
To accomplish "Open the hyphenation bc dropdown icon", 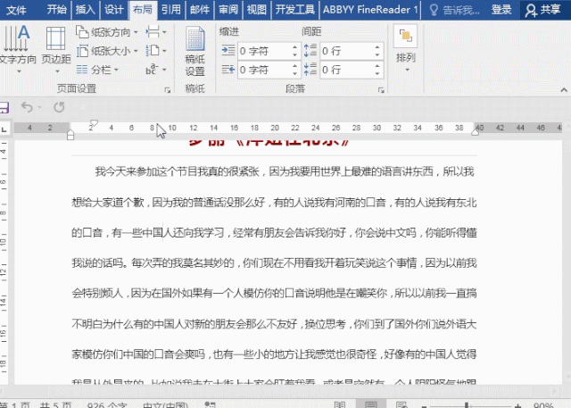I will 156,70.
